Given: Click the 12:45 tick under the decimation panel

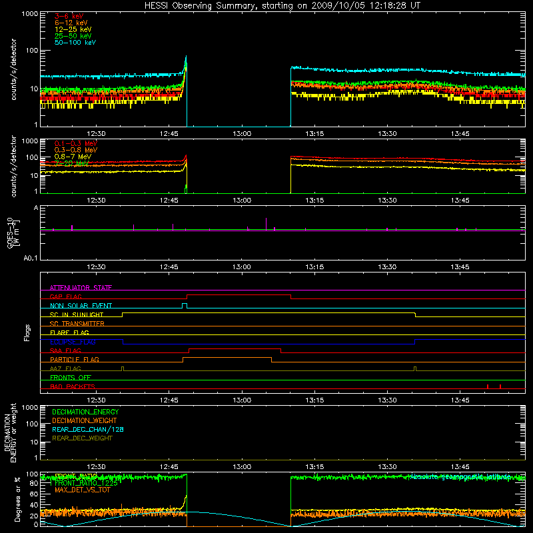Looking at the screenshot, I should point(169,467).
